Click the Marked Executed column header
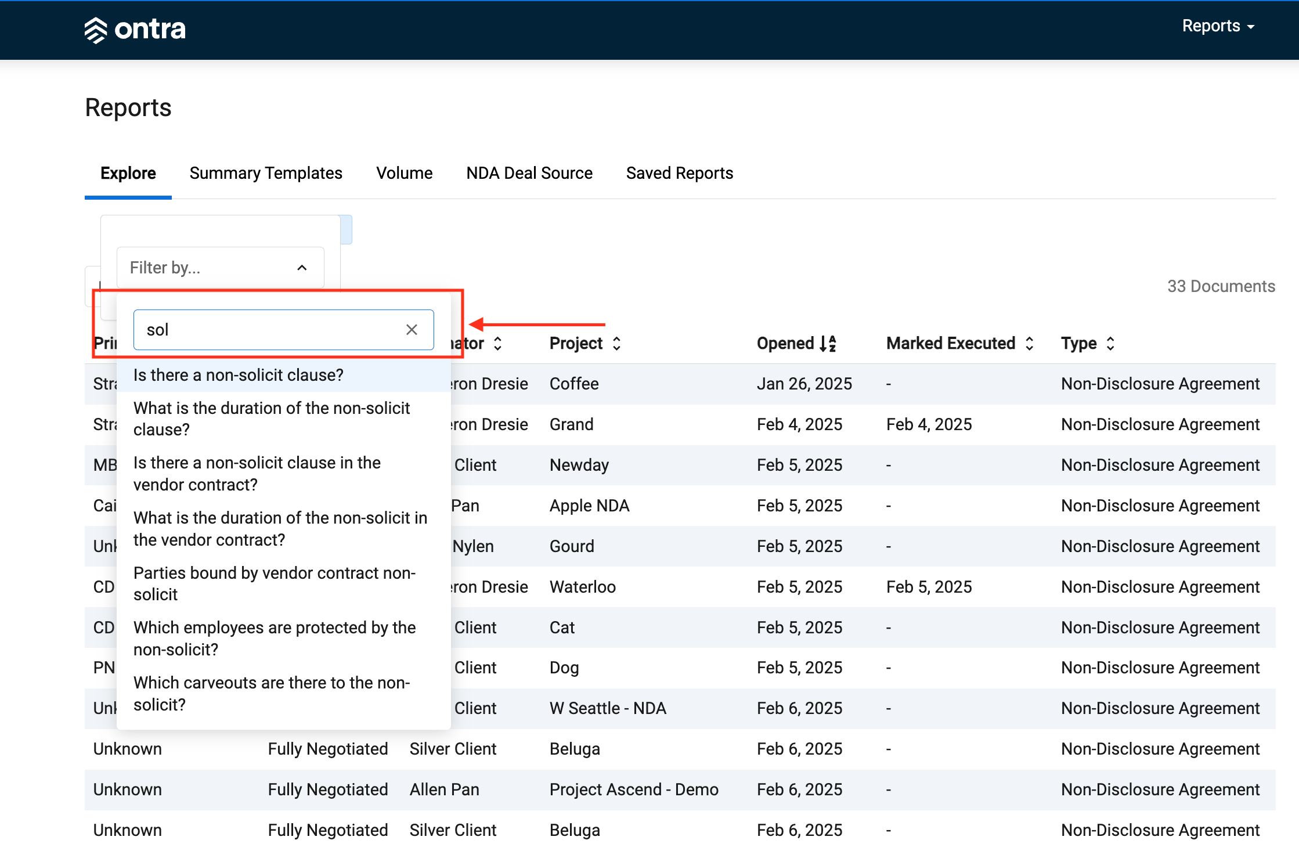1299x851 pixels. (950, 344)
